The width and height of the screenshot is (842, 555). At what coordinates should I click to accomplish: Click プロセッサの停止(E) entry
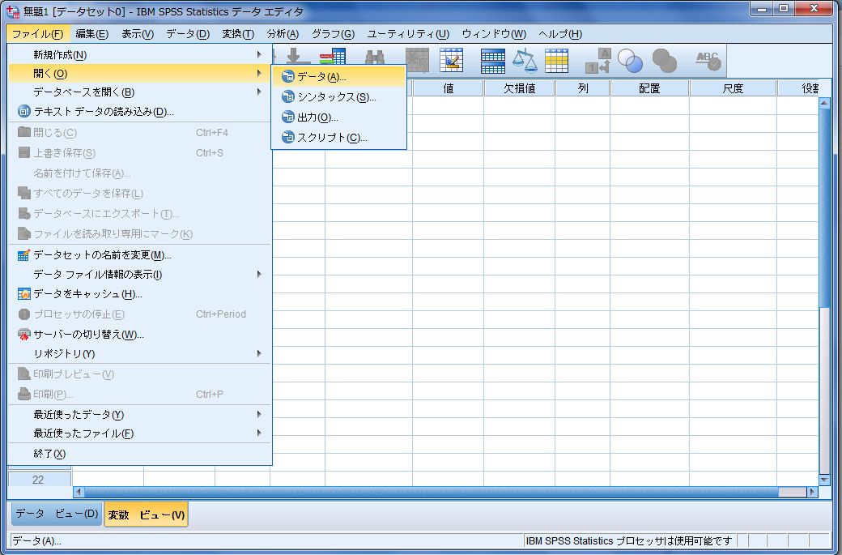pyautogui.click(x=139, y=314)
